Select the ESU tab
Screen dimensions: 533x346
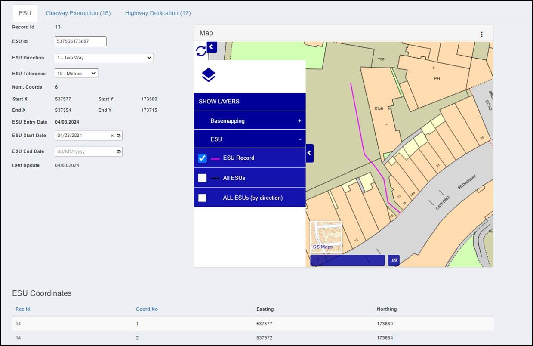tap(25, 13)
